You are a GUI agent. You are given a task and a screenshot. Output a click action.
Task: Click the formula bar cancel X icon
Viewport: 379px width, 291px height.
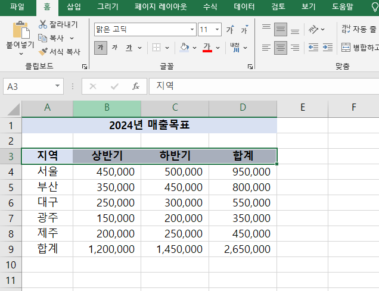pos(93,86)
